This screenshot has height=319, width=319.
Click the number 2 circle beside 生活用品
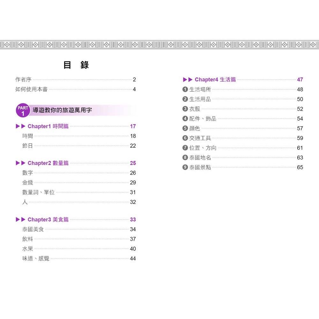click(x=185, y=99)
